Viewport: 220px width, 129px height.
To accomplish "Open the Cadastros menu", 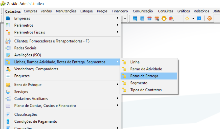I will 13,11.
